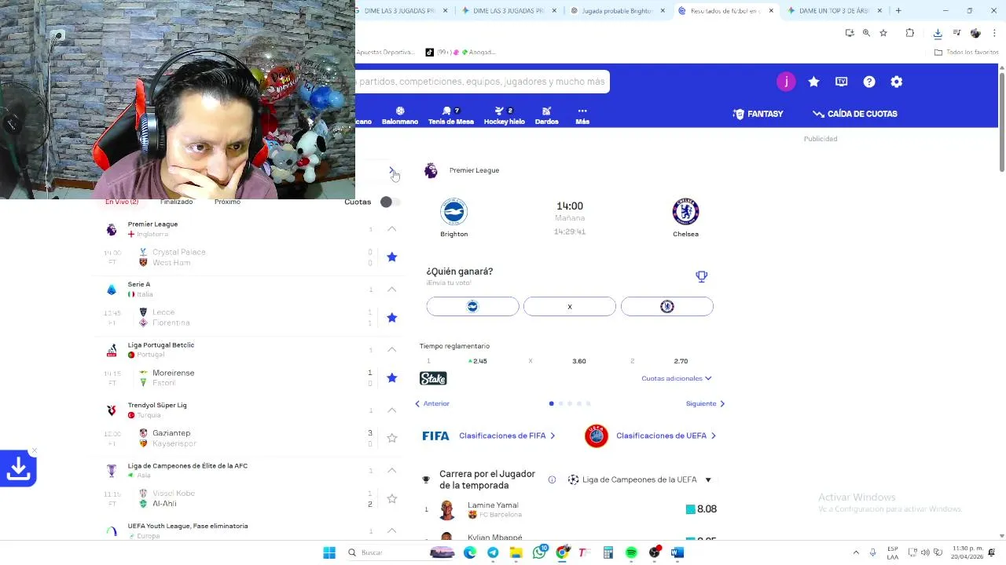The width and height of the screenshot is (1006, 565).
Task: Collapse the Serie A group
Action: [x=391, y=290]
